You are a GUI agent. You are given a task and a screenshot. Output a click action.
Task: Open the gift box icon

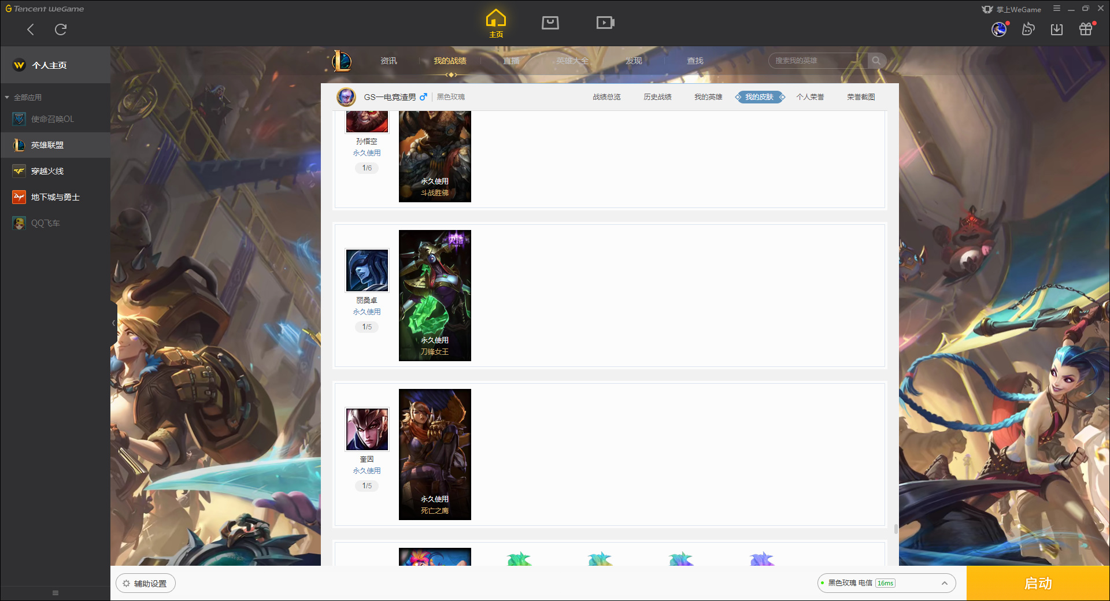pyautogui.click(x=1086, y=29)
